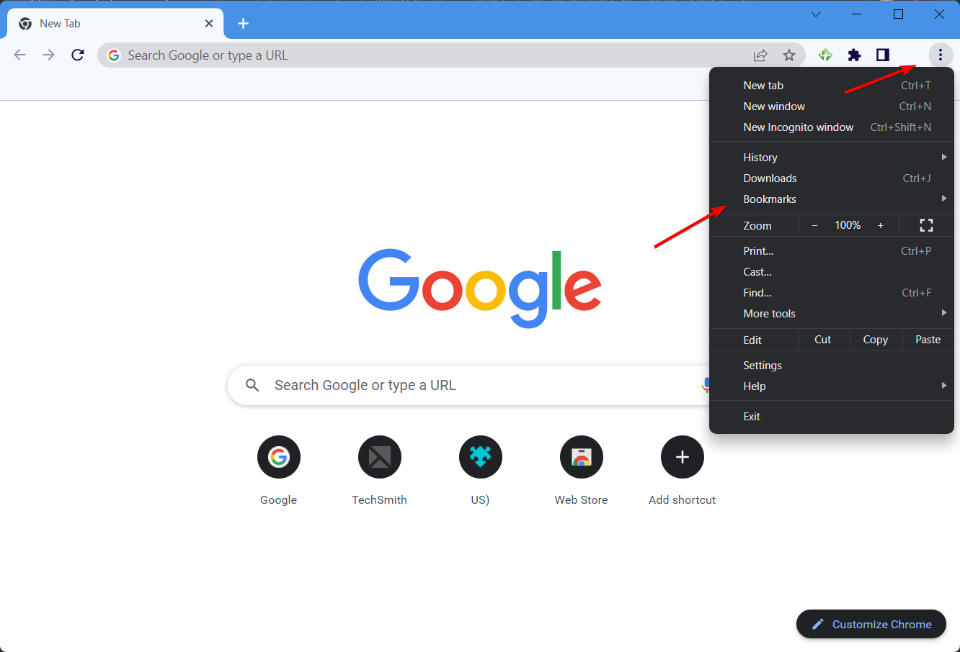Click the share icon in the address bar
Image resolution: width=960 pixels, height=652 pixels.
[x=760, y=55]
